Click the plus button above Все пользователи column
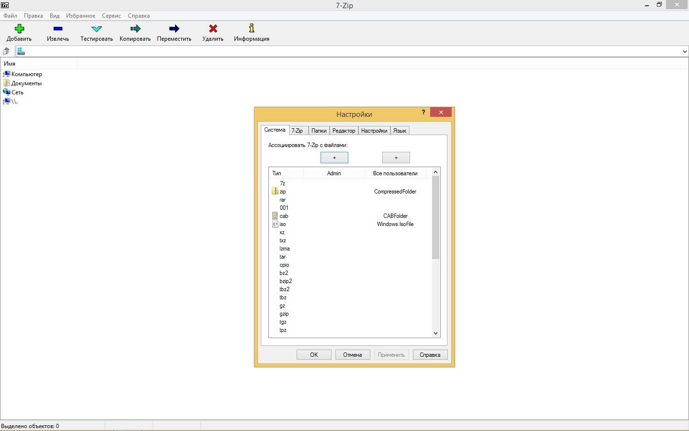 396,158
